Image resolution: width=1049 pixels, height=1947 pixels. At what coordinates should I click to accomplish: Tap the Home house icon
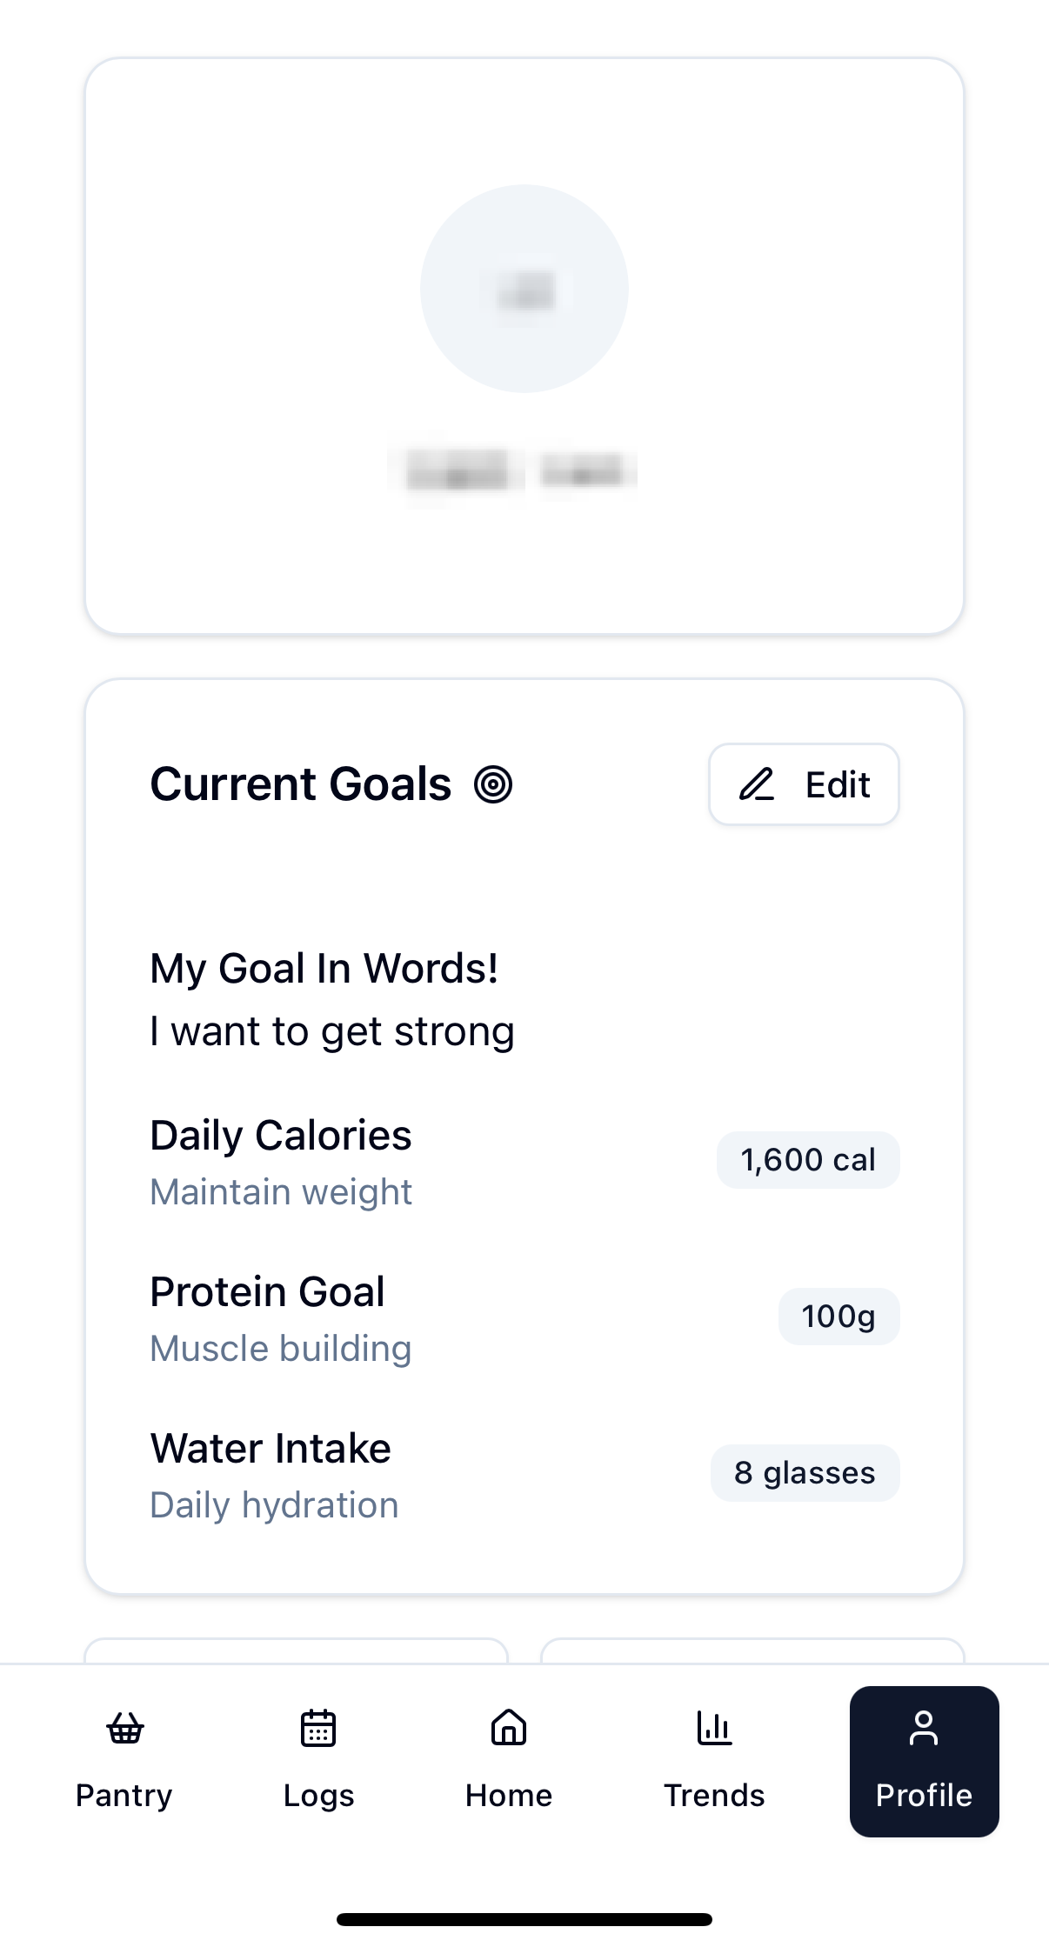click(509, 1728)
